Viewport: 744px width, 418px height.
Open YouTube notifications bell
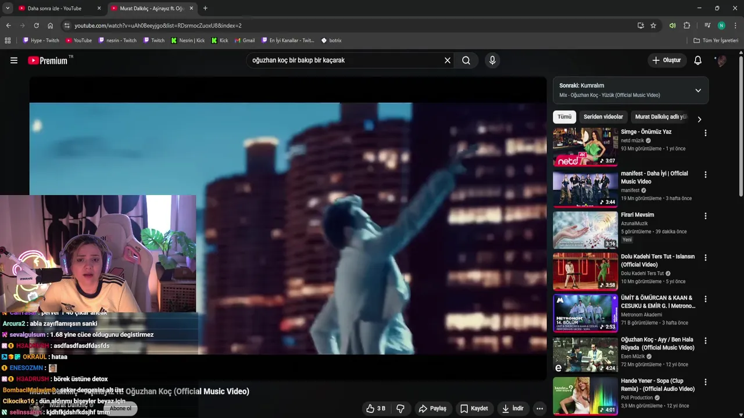pos(698,60)
